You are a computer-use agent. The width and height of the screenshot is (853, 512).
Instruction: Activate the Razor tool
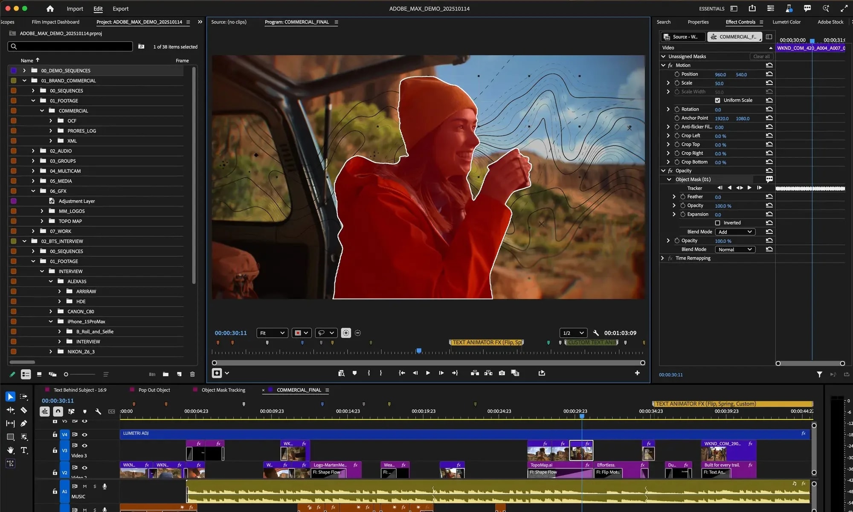pos(24,410)
